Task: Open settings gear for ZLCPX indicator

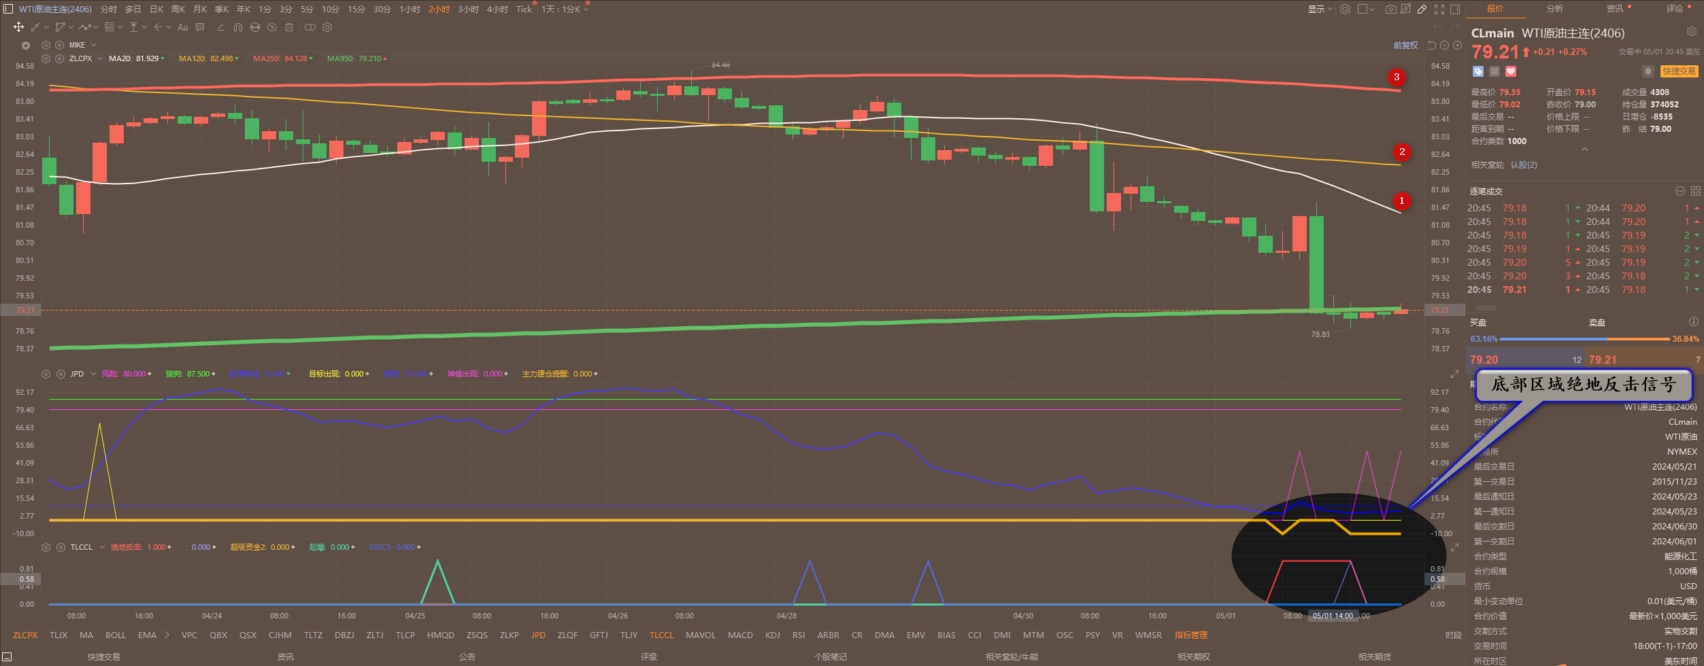Action: [46, 58]
